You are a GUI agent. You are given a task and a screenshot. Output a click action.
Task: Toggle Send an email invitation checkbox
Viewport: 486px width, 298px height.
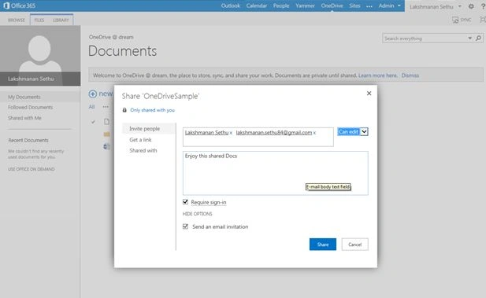185,226
